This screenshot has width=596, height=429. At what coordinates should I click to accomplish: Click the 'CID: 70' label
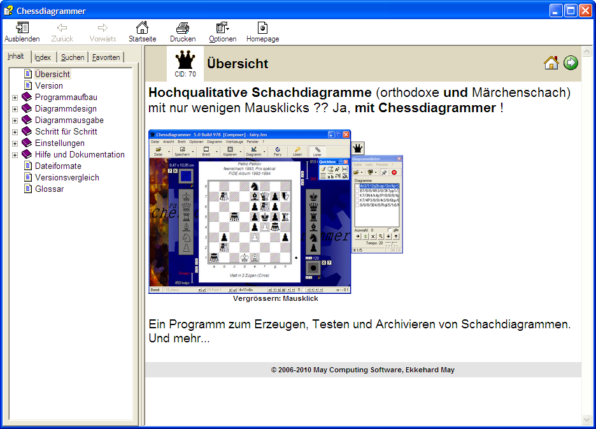click(185, 74)
